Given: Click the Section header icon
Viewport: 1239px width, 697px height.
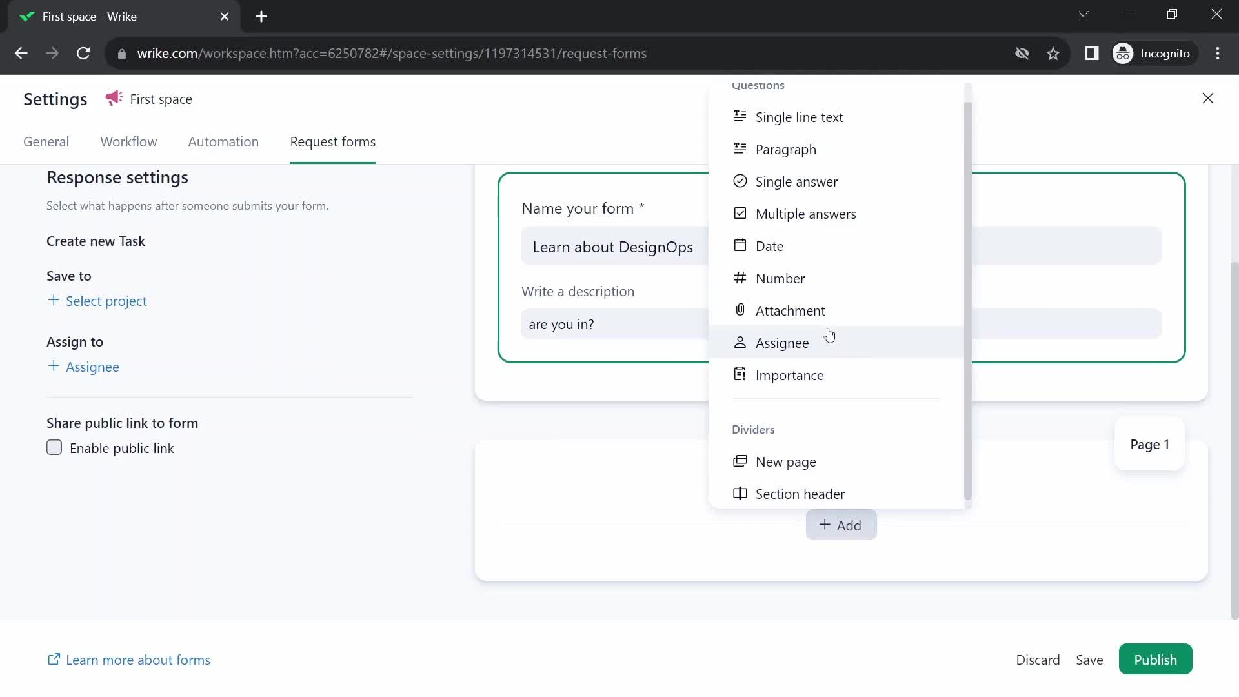Looking at the screenshot, I should coord(740,493).
